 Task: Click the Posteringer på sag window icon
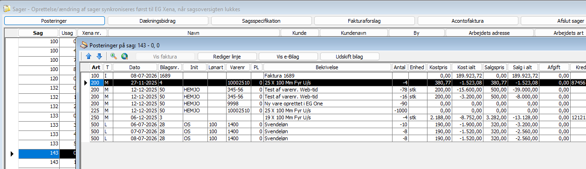point(84,45)
